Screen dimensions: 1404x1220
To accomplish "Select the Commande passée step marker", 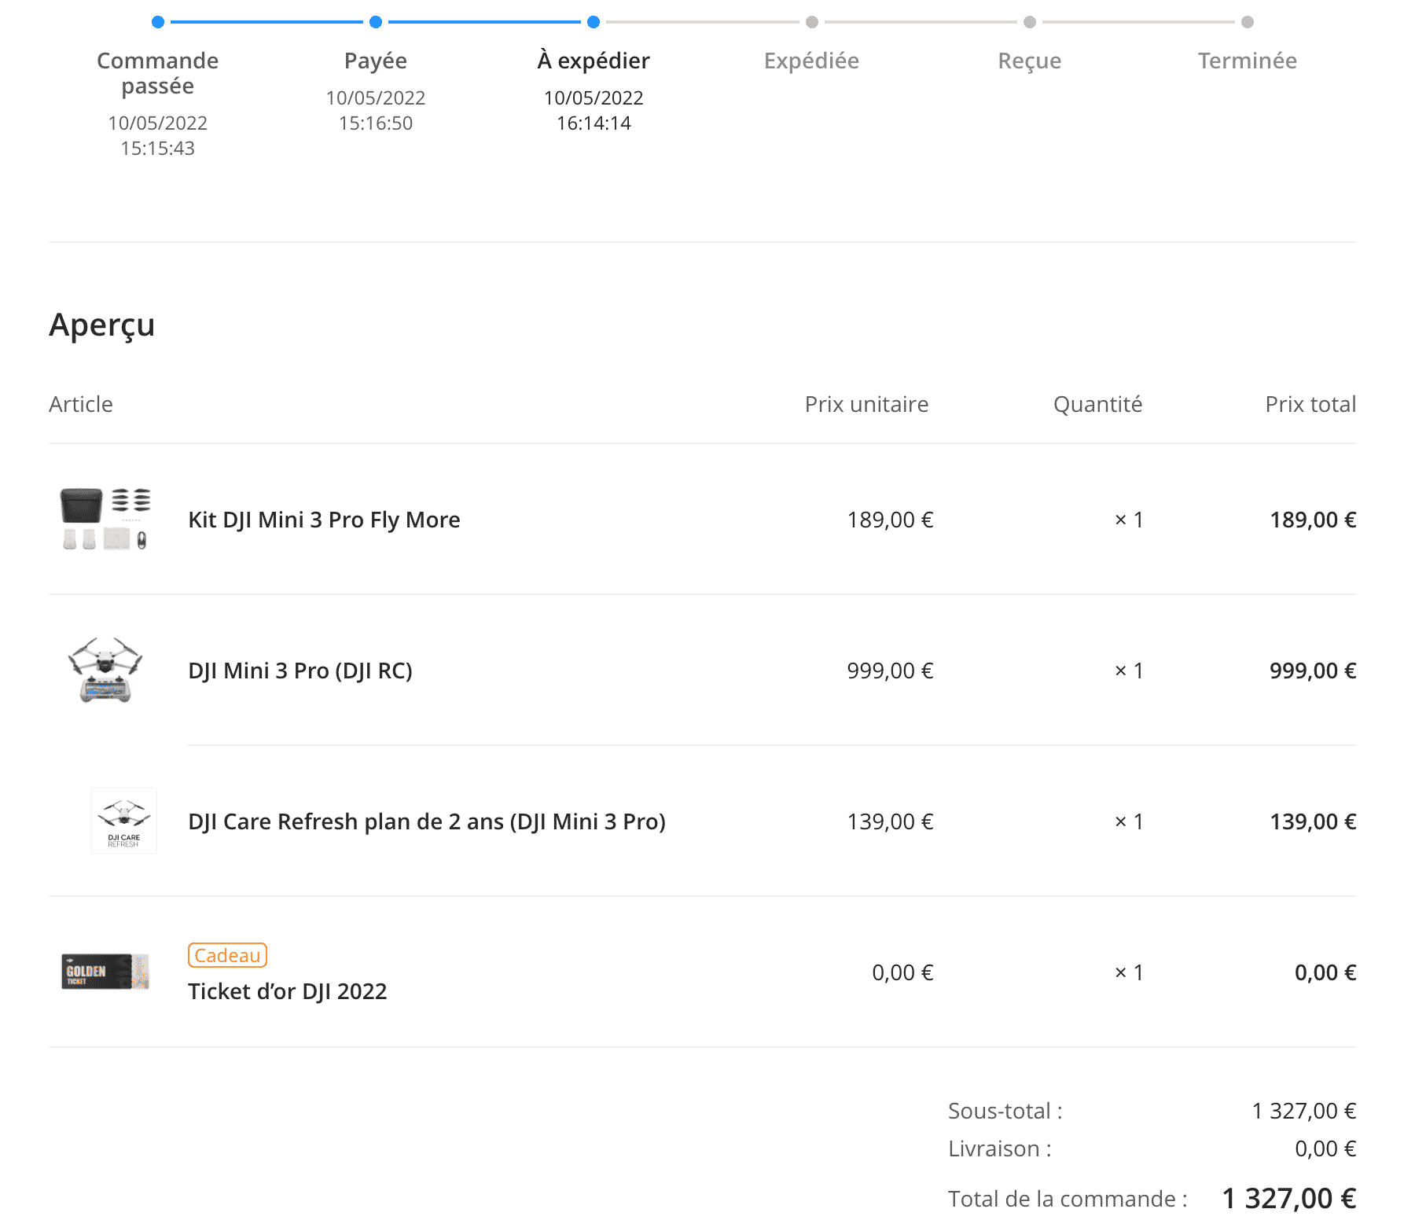I will pyautogui.click(x=158, y=22).
